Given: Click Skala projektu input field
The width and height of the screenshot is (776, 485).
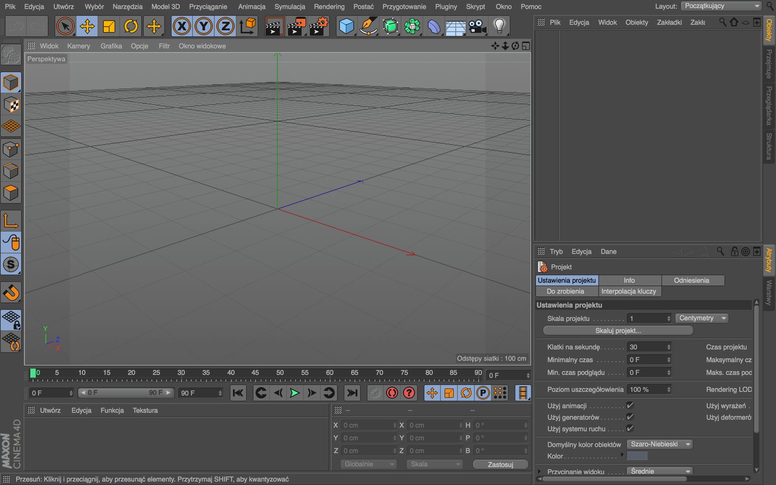Looking at the screenshot, I should (650, 318).
